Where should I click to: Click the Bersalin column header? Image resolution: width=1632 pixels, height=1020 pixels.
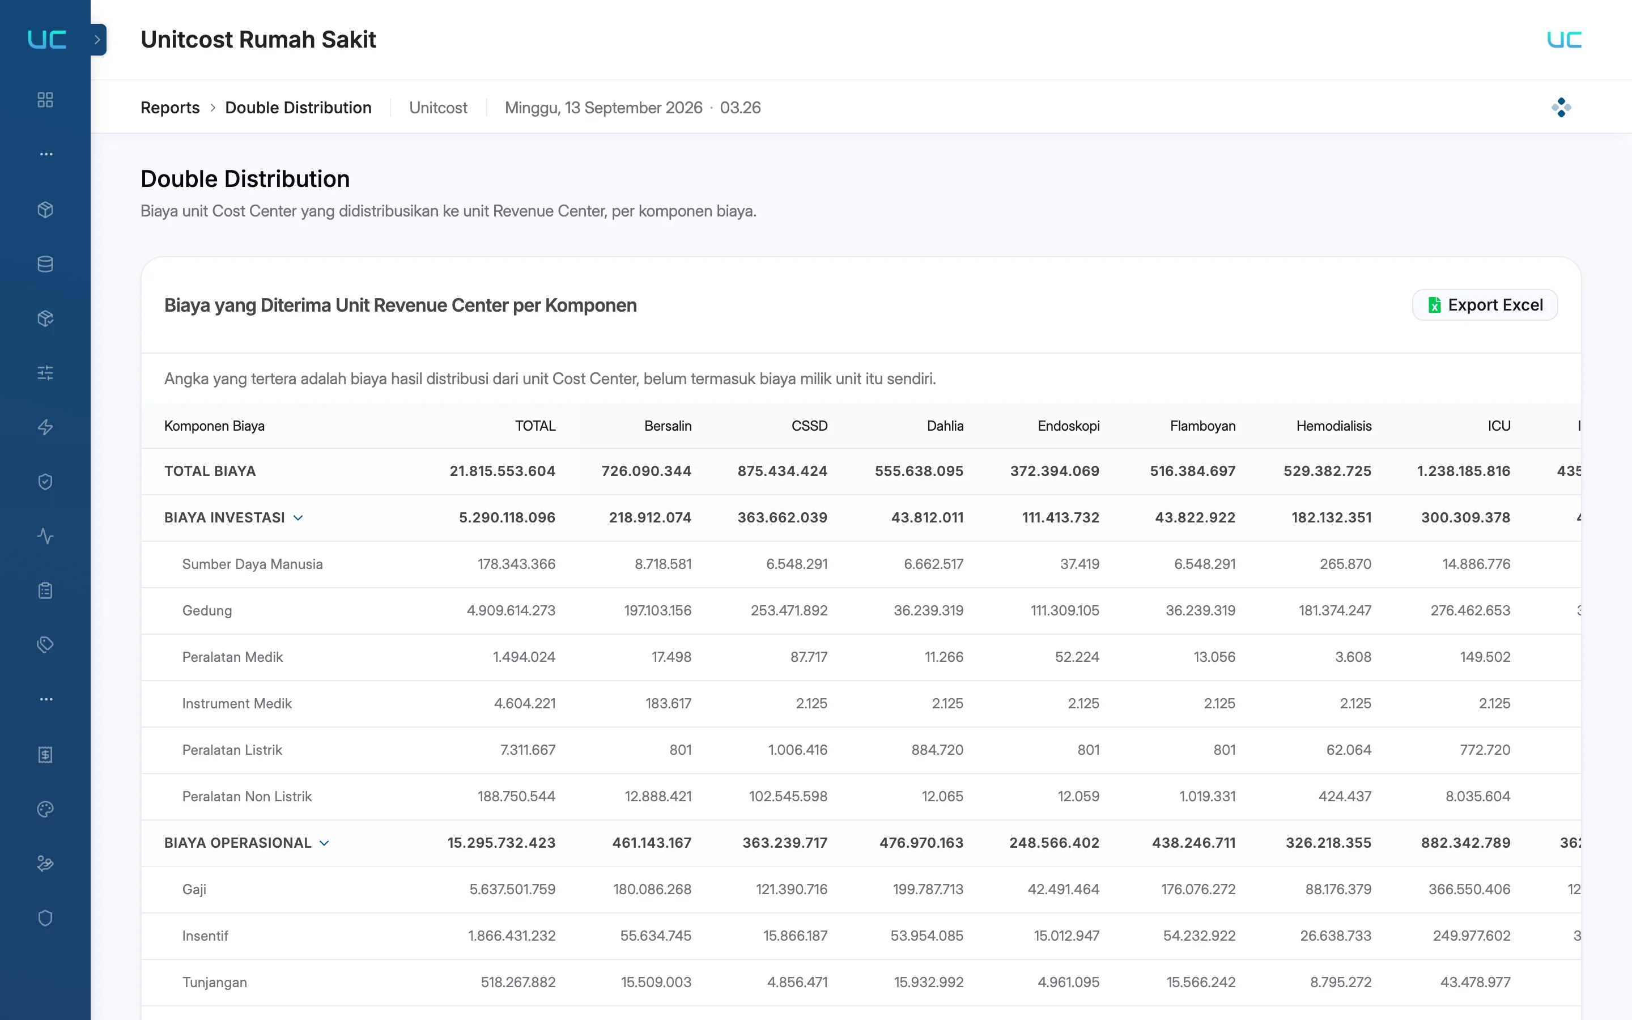pyautogui.click(x=668, y=426)
